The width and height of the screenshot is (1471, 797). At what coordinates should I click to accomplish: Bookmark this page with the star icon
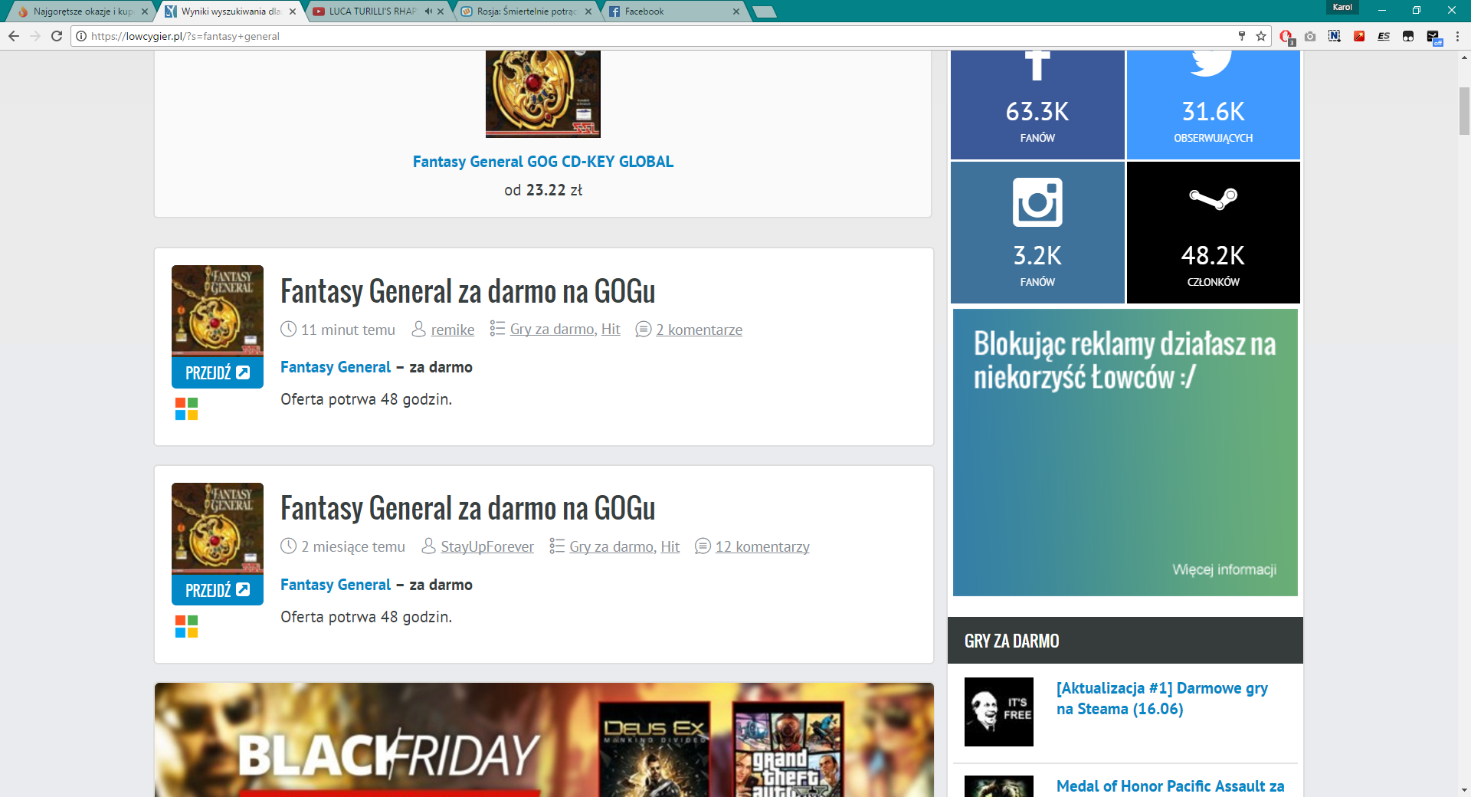(x=1261, y=36)
